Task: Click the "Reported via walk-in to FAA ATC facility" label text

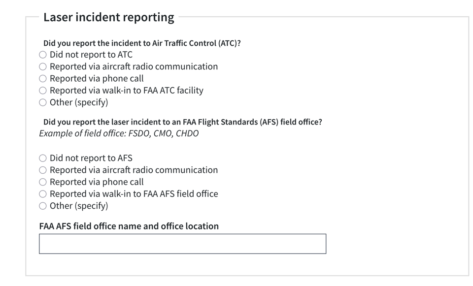Action: [126, 91]
